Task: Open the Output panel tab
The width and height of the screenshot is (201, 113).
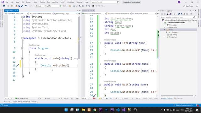Action: click(x=14, y=101)
